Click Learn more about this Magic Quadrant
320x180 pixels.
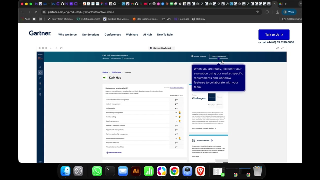click(204, 128)
